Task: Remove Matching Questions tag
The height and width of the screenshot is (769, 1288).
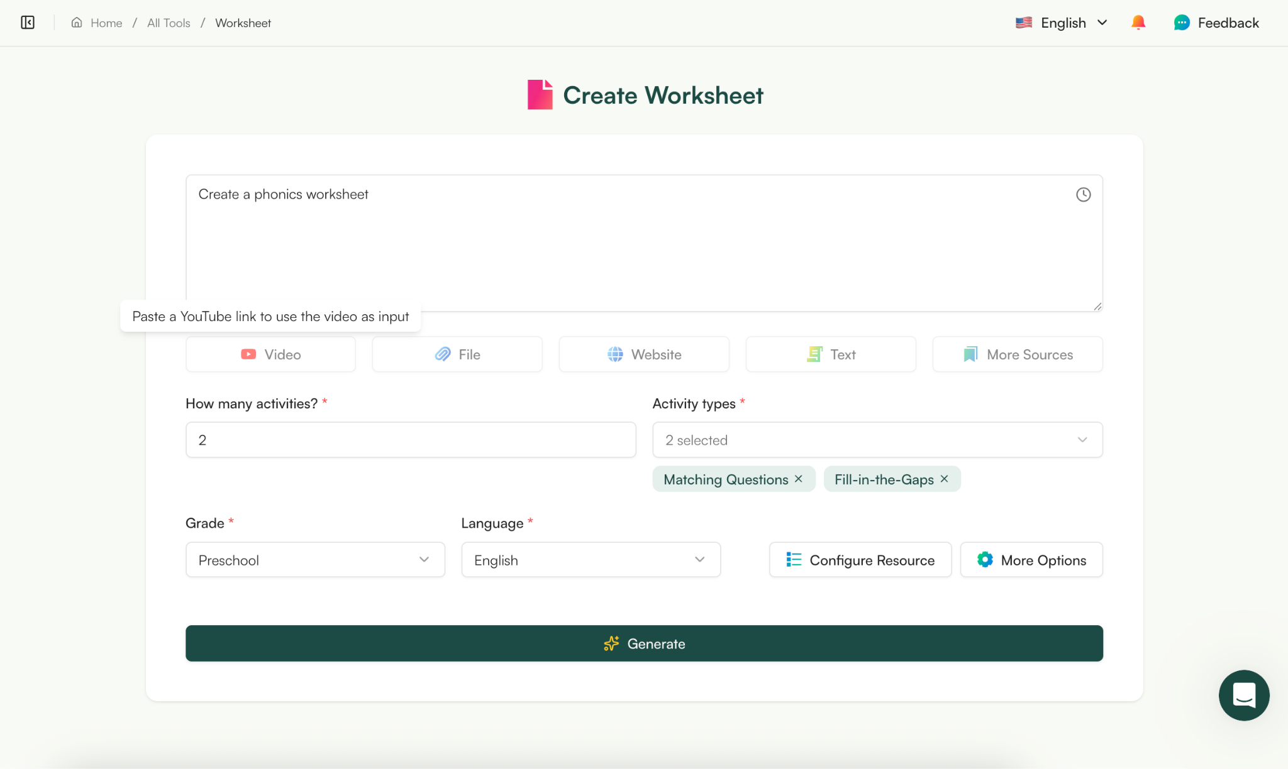Action: 799,479
